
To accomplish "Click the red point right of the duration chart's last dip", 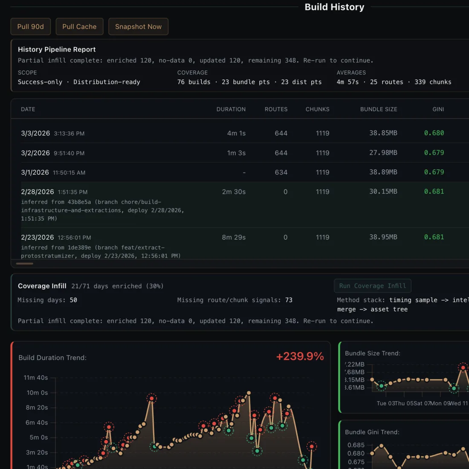I will click(x=312, y=446).
